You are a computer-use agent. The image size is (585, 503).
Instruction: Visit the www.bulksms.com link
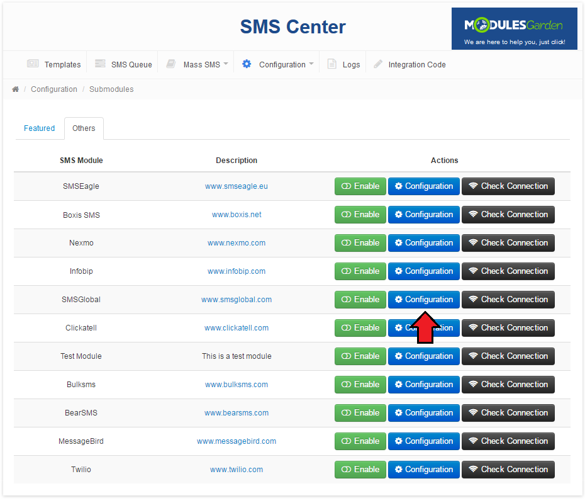click(237, 385)
